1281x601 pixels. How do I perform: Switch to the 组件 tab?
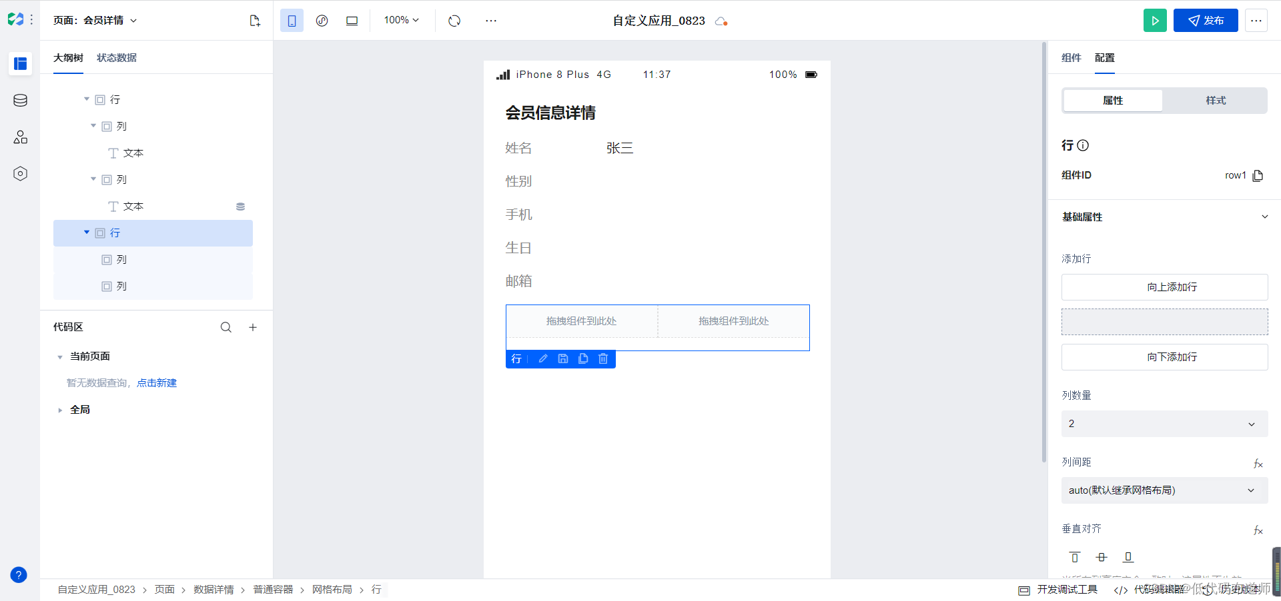(x=1072, y=58)
